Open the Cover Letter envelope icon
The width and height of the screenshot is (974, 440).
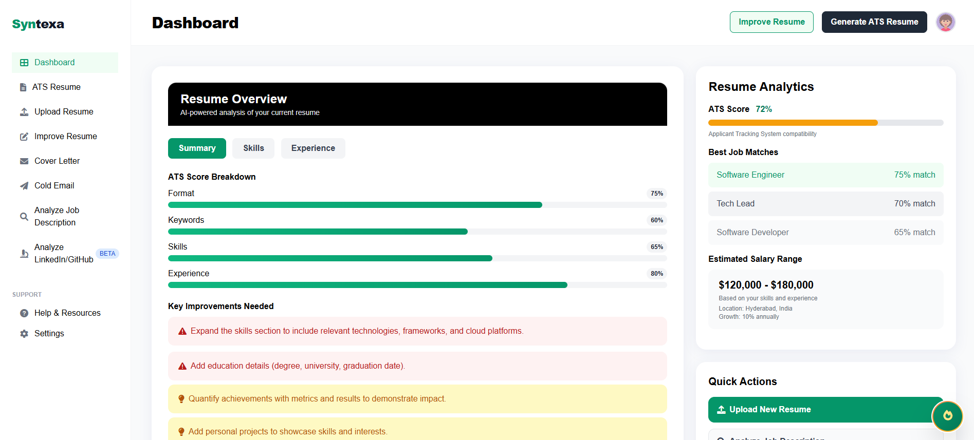coord(24,161)
